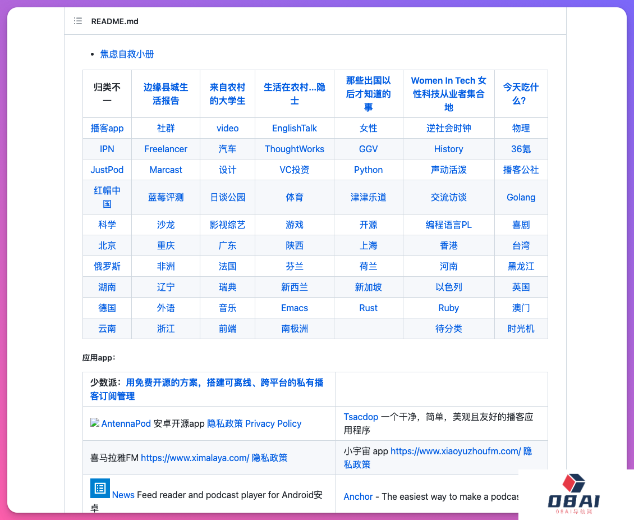
Task: Open the 边缘县城生活报告 header link
Action: (x=166, y=94)
